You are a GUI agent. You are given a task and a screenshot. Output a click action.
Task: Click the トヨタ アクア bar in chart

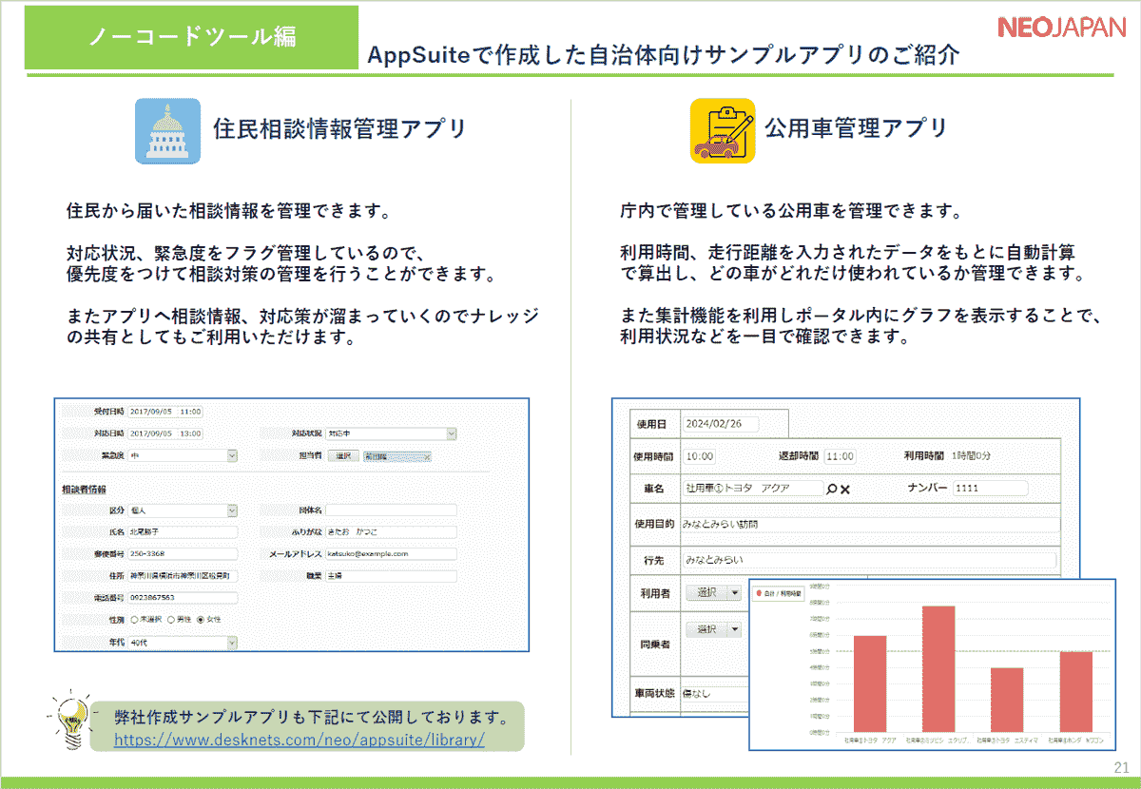[x=870, y=684]
